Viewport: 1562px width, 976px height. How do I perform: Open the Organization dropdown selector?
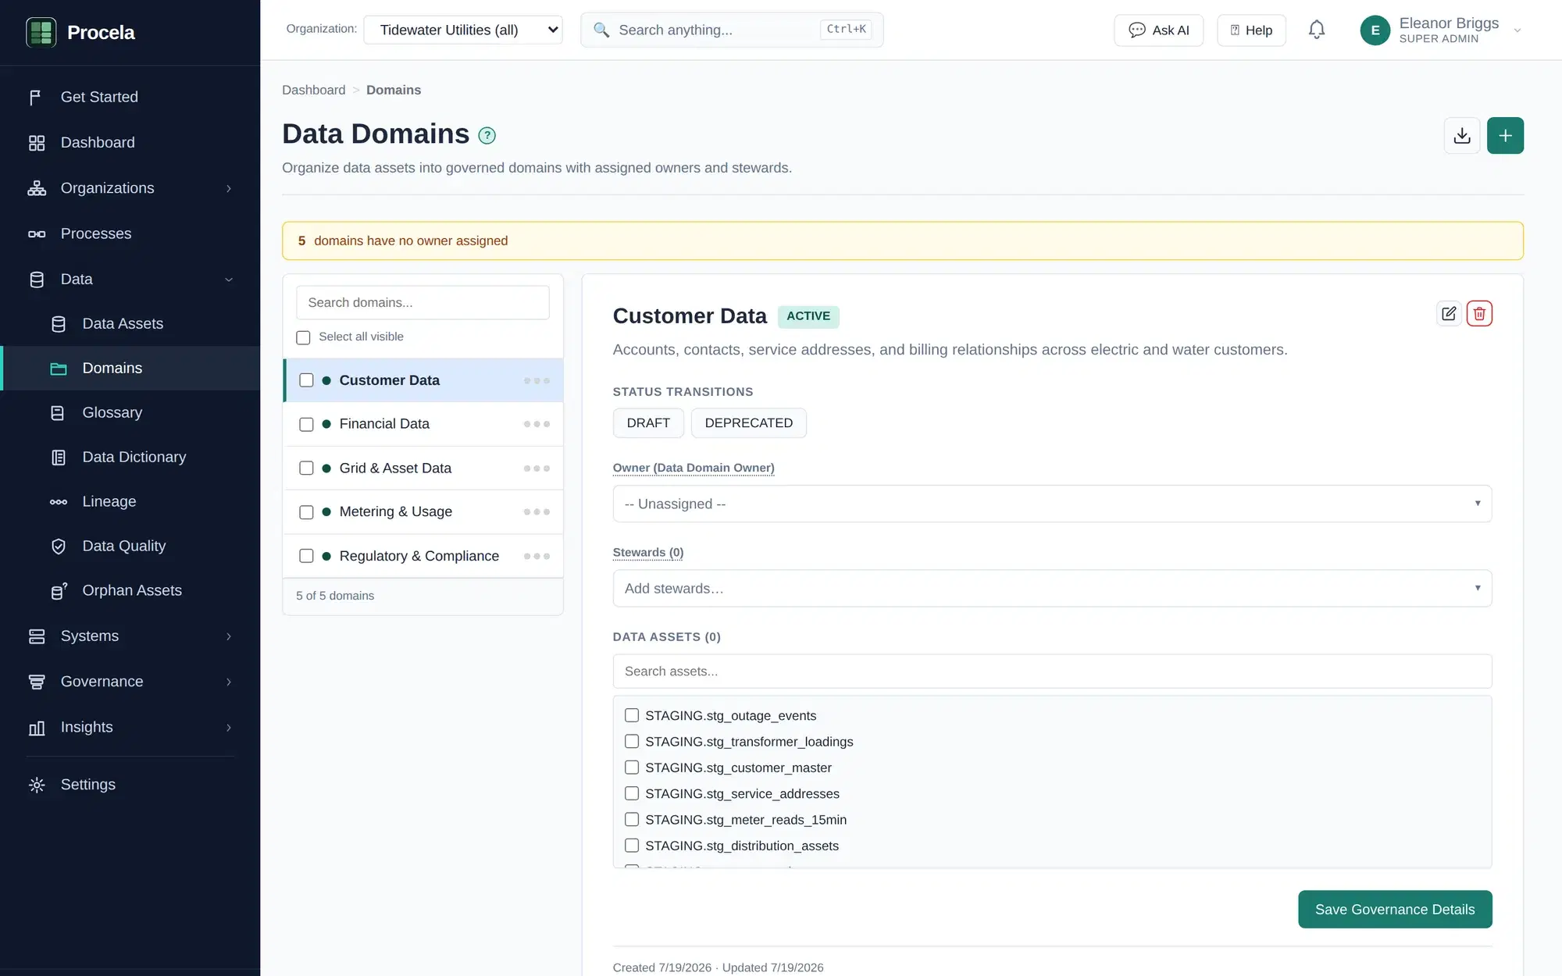coord(463,30)
